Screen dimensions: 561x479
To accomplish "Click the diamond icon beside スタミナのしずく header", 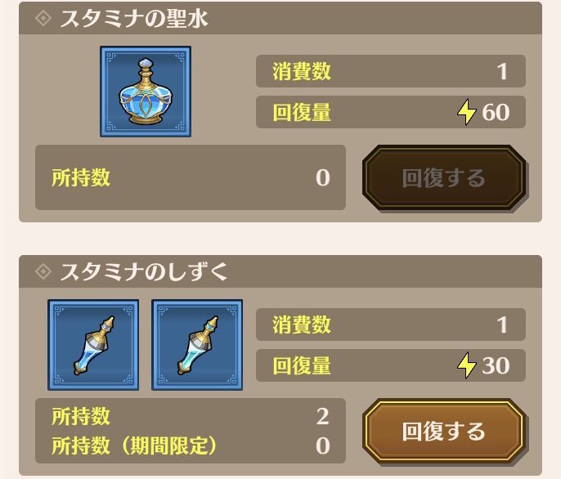I will (43, 271).
